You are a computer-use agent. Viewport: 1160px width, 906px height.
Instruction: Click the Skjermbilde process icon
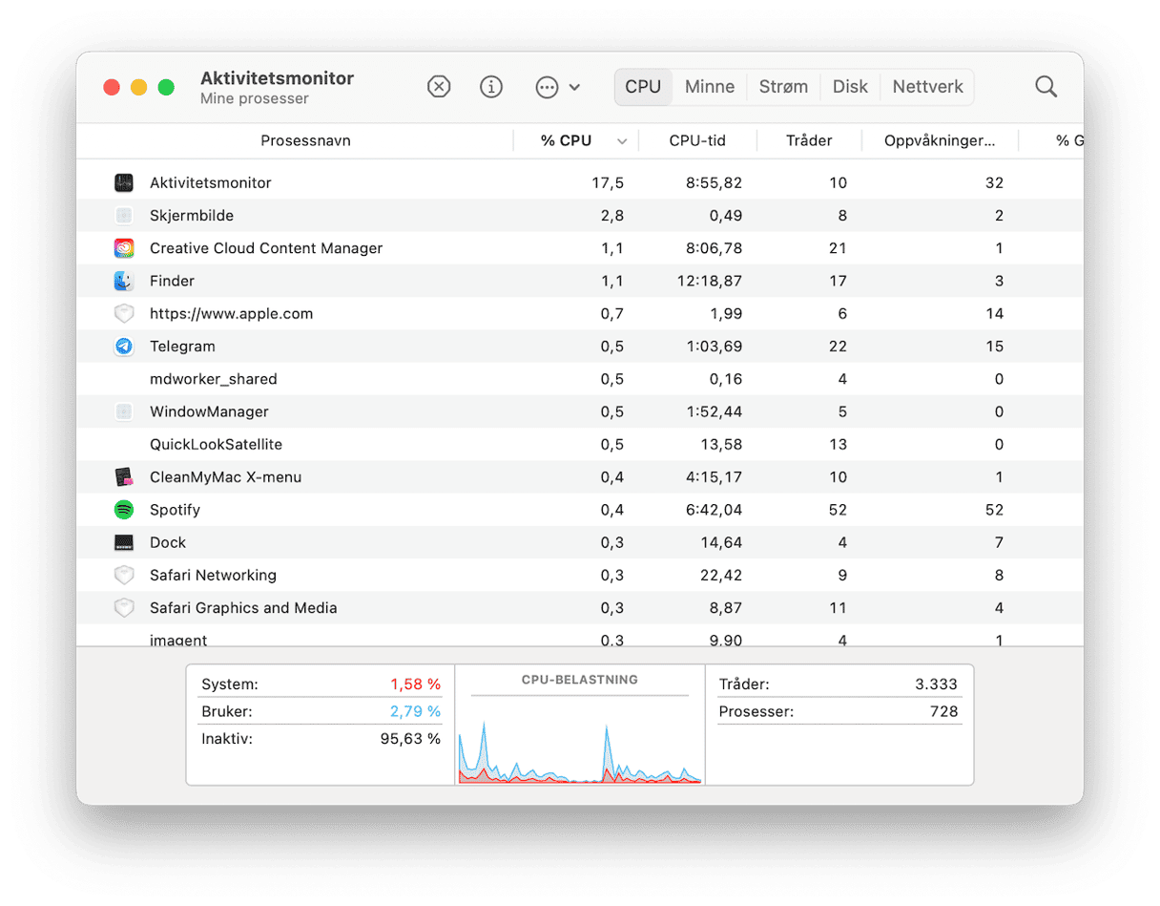pyautogui.click(x=123, y=216)
